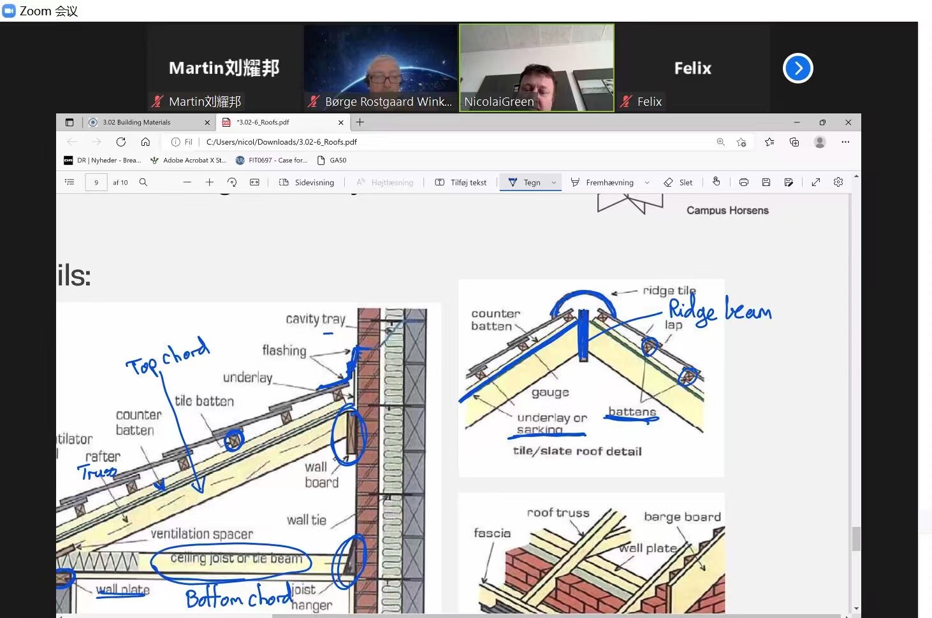Activate the Tegn drawing tool
The width and height of the screenshot is (932, 618).
(524, 182)
